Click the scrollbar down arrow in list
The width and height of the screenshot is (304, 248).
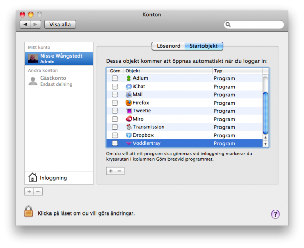pyautogui.click(x=265, y=144)
